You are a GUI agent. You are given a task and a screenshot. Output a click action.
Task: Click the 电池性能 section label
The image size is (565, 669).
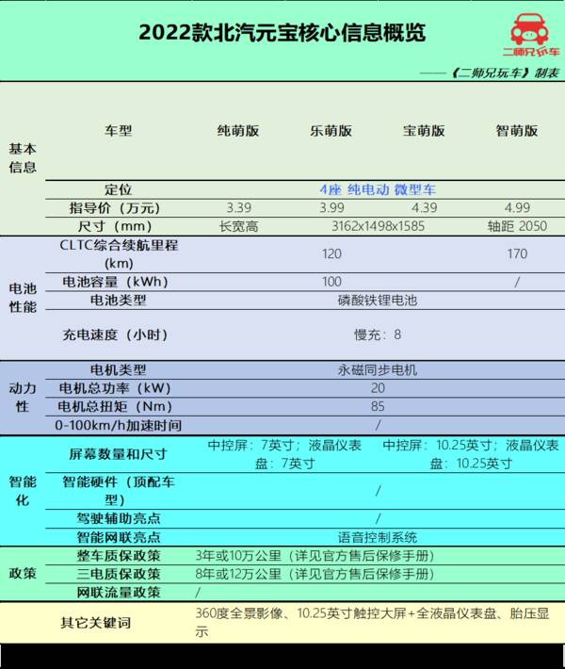click(x=23, y=298)
